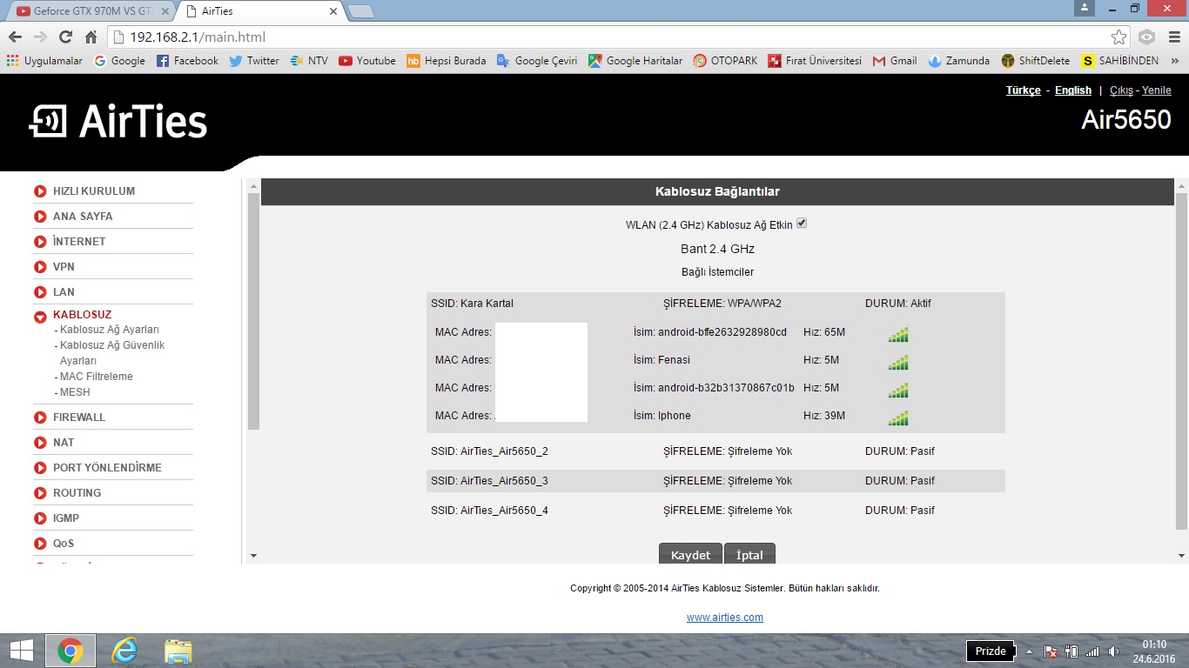Open the Windows Start menu
The width and height of the screenshot is (1189, 668).
(21, 651)
